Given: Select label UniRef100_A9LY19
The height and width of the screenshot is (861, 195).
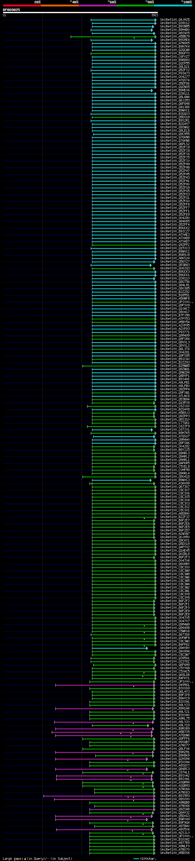Looking at the screenshot, I should tap(175, 725).
